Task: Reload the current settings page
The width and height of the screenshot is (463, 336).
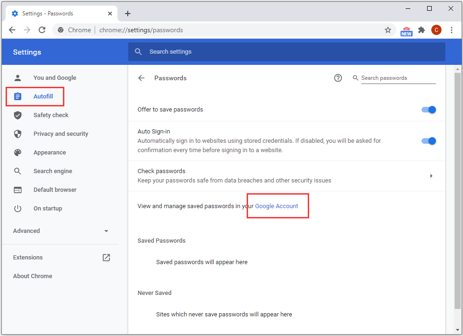Action: point(42,30)
